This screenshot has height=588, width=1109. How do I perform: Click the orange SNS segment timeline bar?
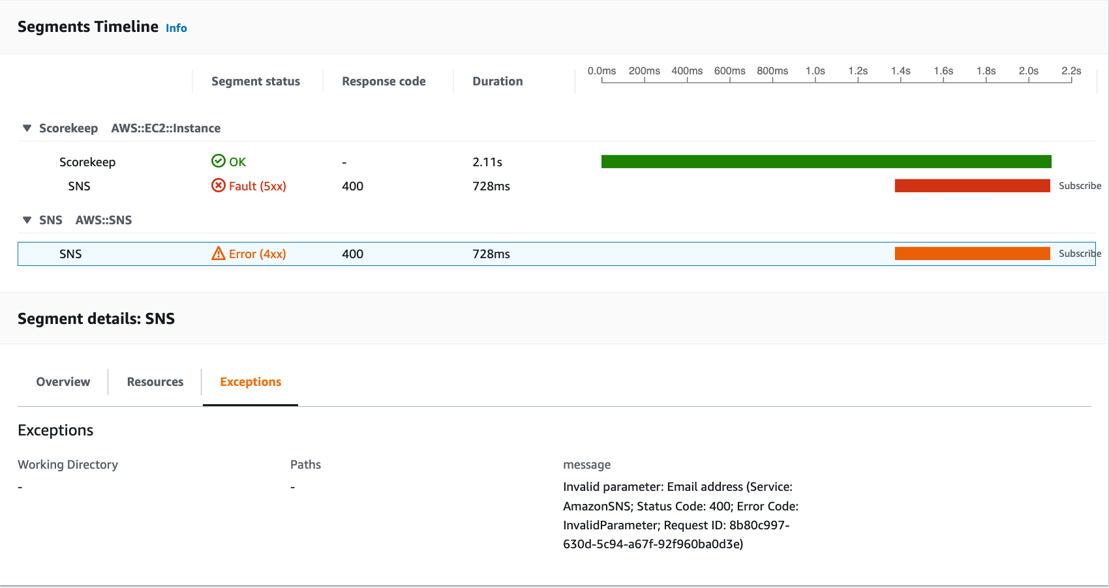[972, 254]
